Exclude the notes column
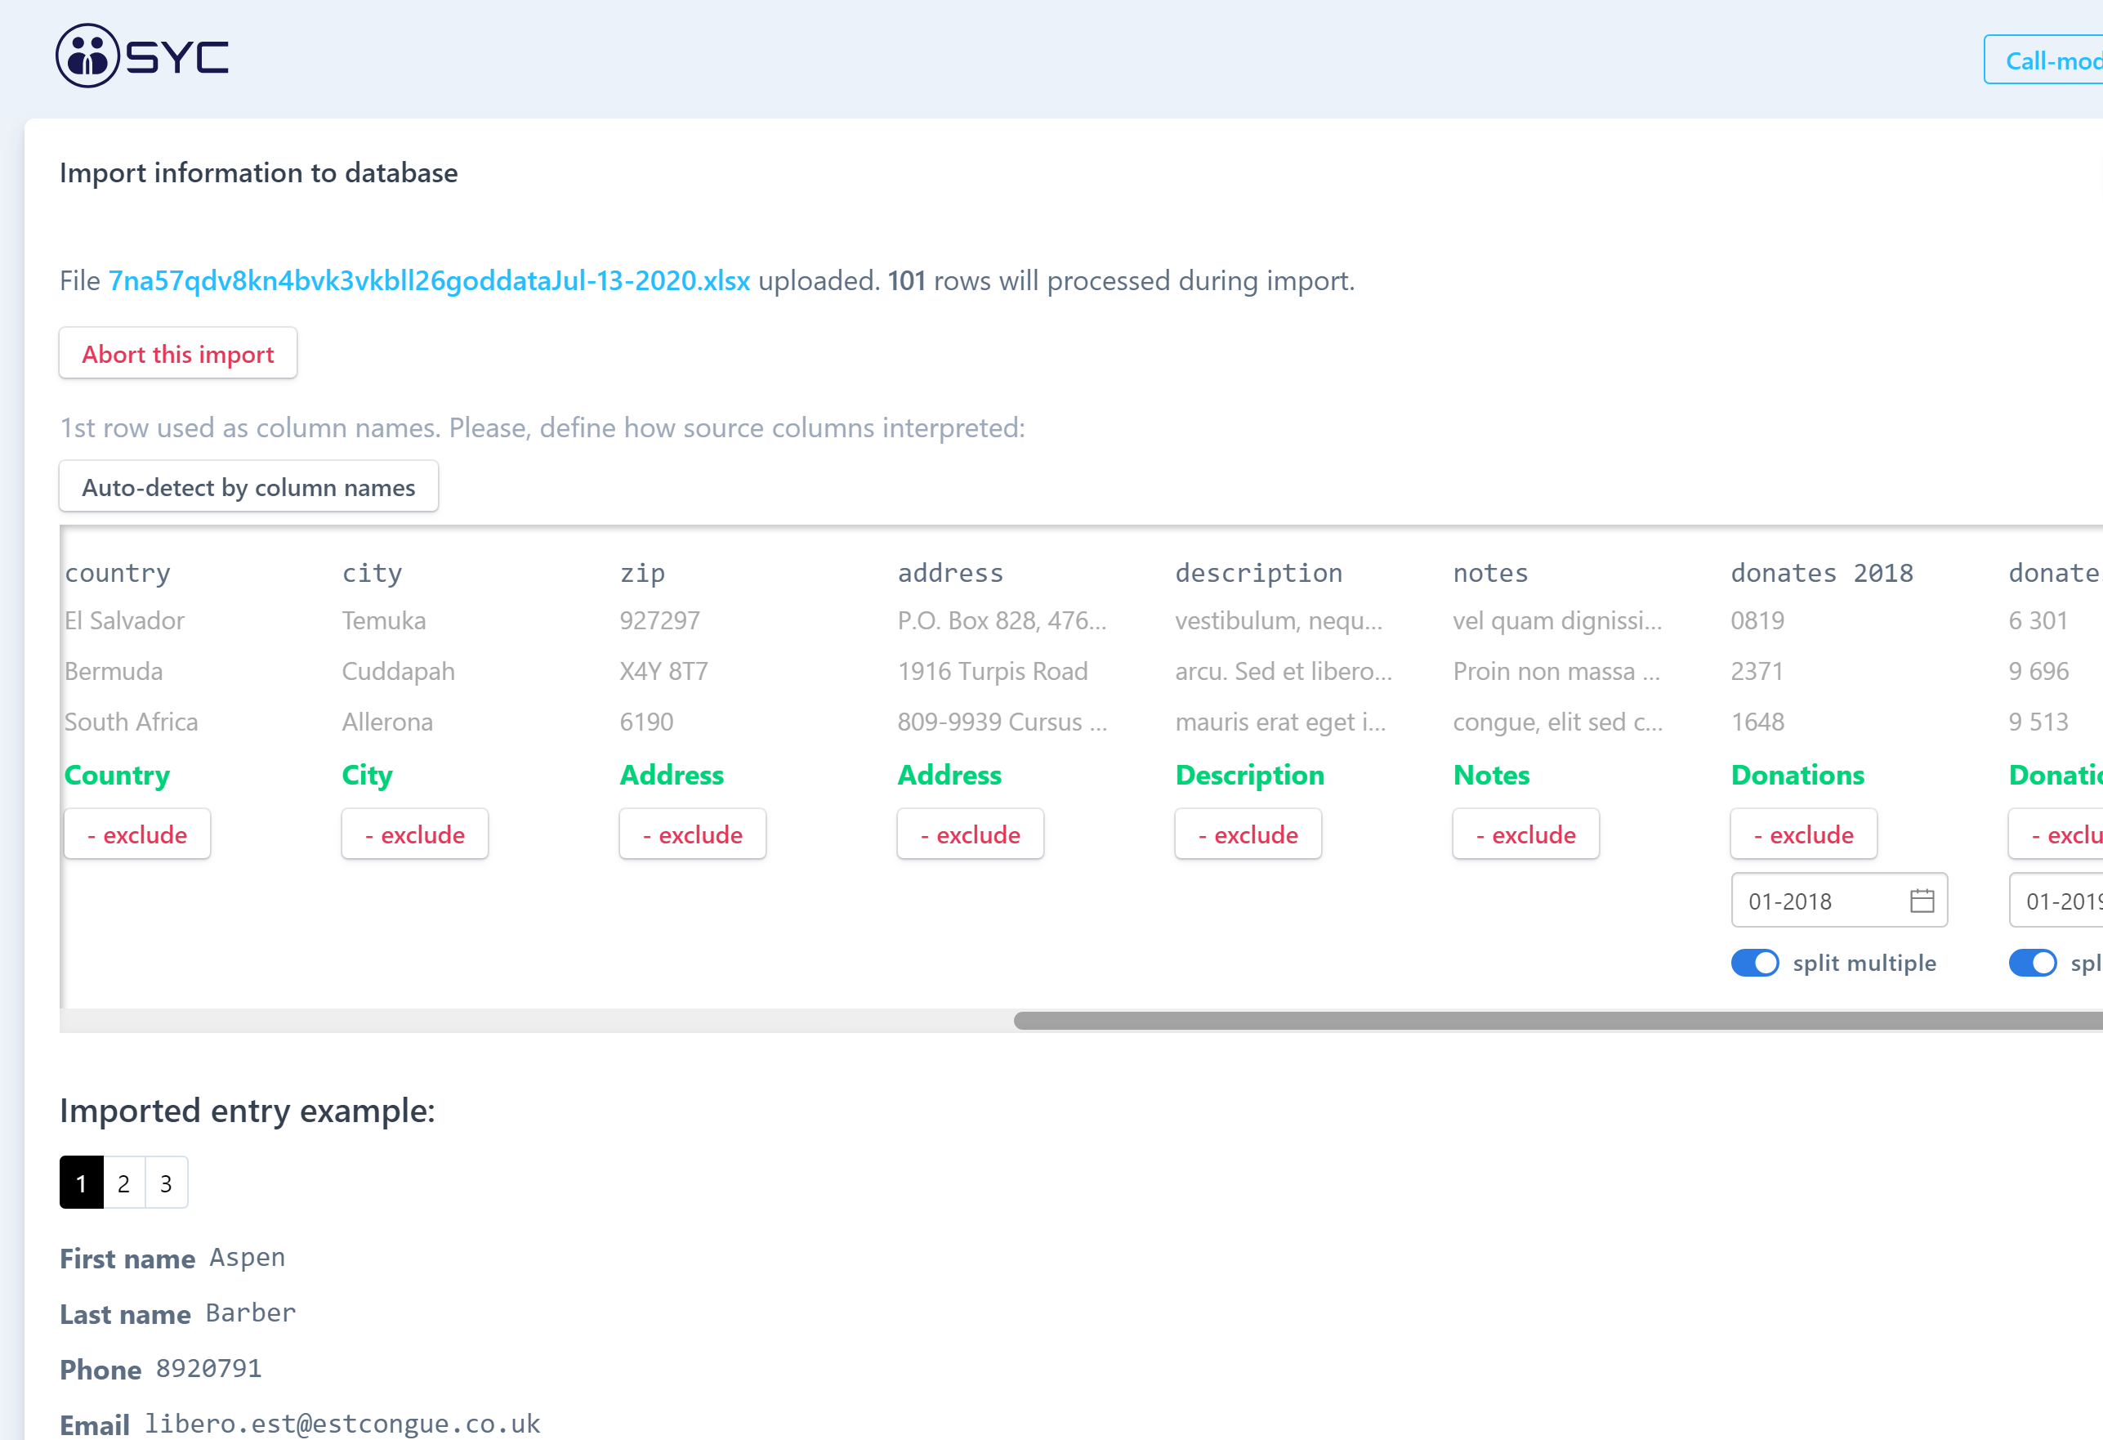Image resolution: width=2103 pixels, height=1440 pixels. [x=1525, y=834]
